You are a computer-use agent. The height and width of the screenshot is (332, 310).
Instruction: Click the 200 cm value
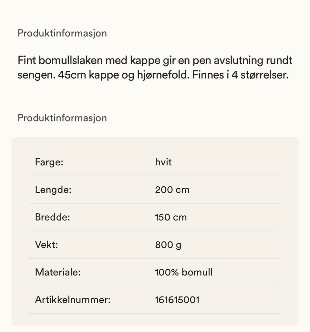pos(172,190)
